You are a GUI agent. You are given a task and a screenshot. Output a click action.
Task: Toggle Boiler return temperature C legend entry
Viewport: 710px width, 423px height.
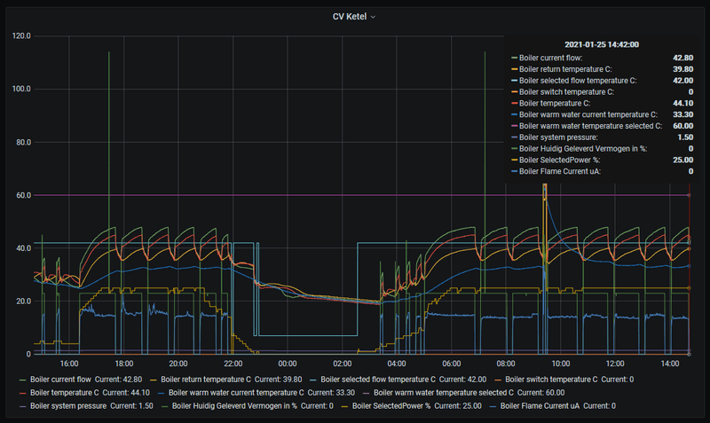tap(206, 380)
